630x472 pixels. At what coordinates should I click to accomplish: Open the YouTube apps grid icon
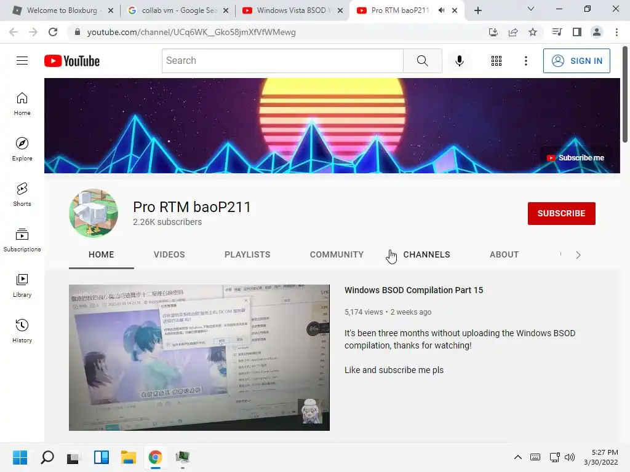click(496, 61)
